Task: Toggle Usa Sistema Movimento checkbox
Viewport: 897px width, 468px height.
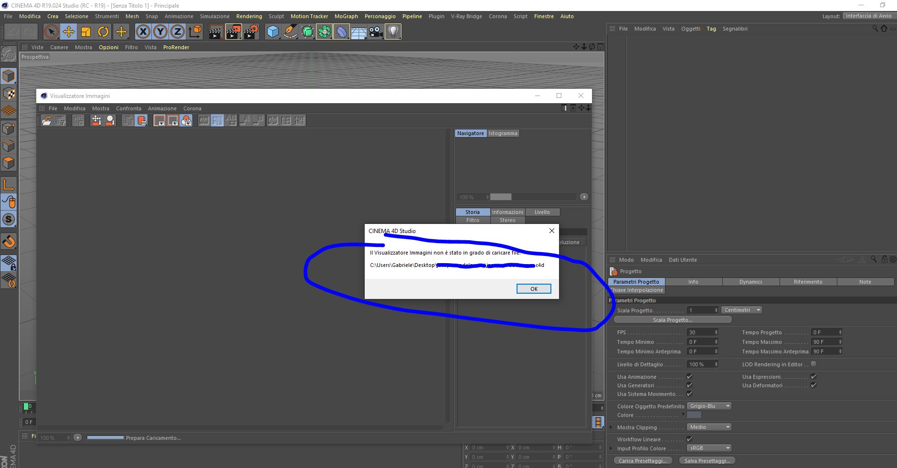Action: tap(689, 394)
